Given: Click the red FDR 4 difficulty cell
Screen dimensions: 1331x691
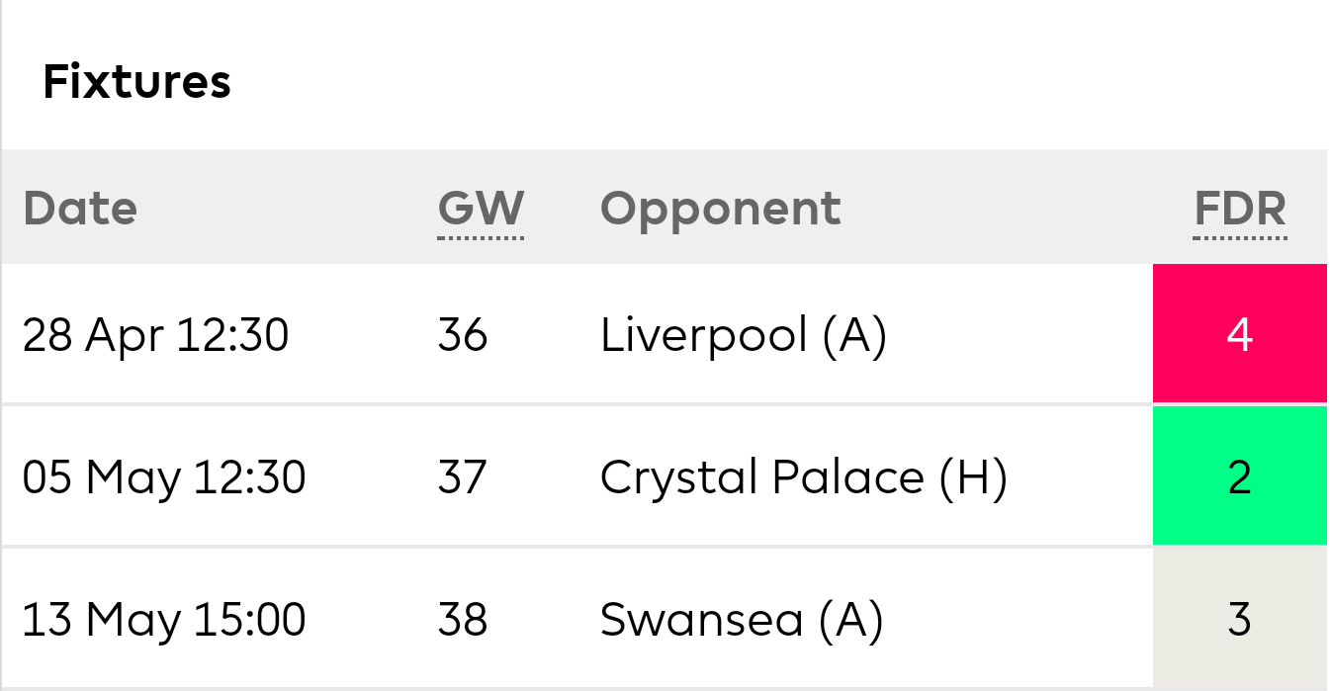Looking at the screenshot, I should tap(1239, 335).
